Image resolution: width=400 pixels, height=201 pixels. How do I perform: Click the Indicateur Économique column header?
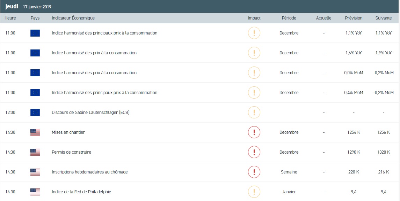coord(73,18)
